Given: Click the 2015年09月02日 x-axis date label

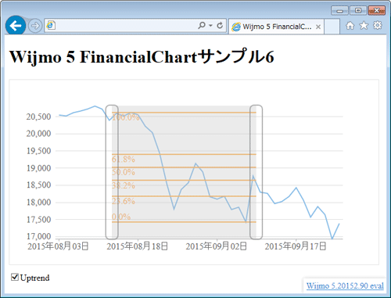Looking at the screenshot, I should (217, 246).
